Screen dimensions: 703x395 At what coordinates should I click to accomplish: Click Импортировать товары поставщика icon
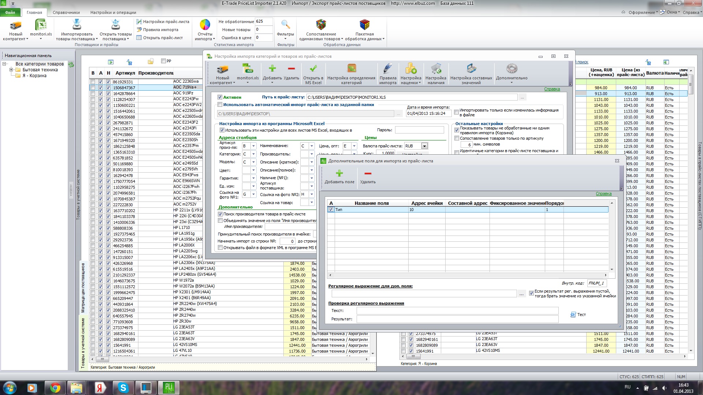point(77,25)
